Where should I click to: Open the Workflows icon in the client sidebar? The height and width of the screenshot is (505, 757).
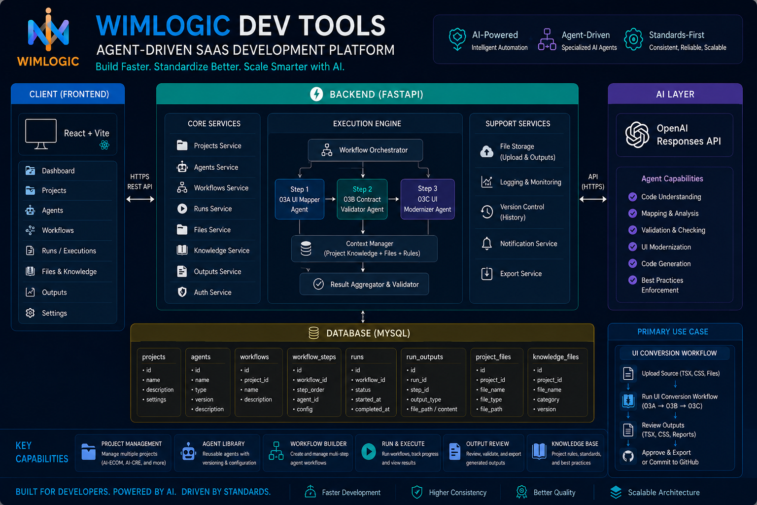30,230
